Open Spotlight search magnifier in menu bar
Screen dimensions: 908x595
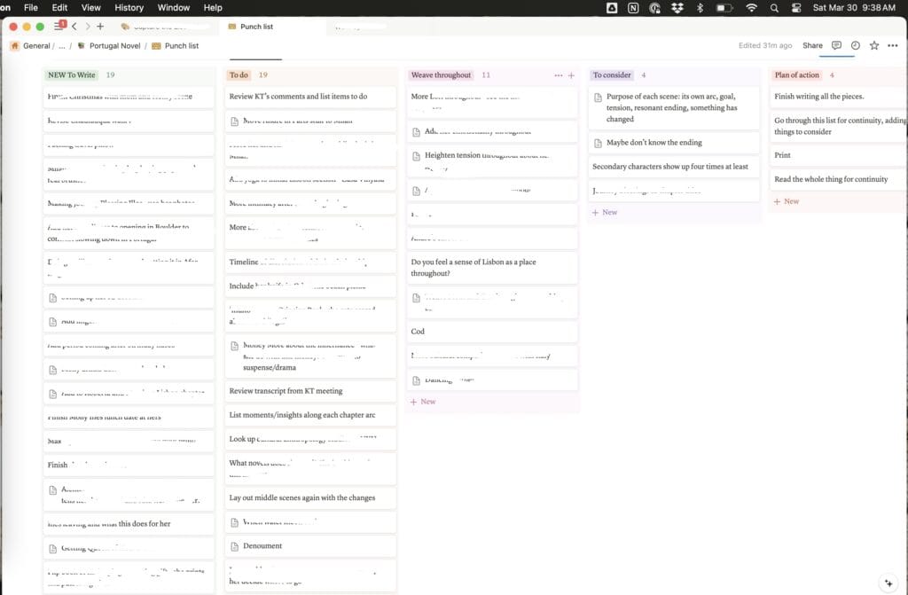tap(774, 7)
